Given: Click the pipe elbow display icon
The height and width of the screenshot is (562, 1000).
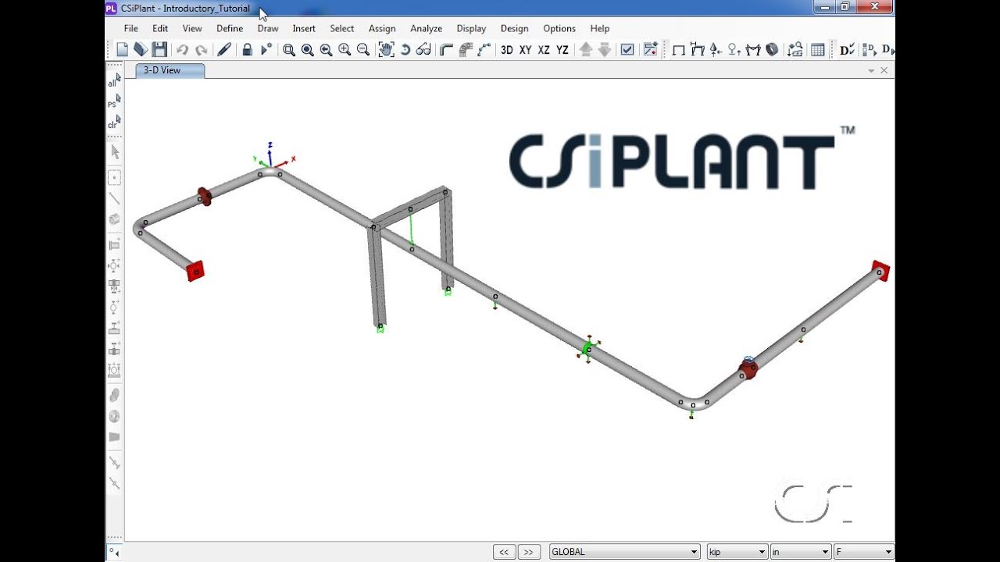Looking at the screenshot, I should (x=446, y=50).
